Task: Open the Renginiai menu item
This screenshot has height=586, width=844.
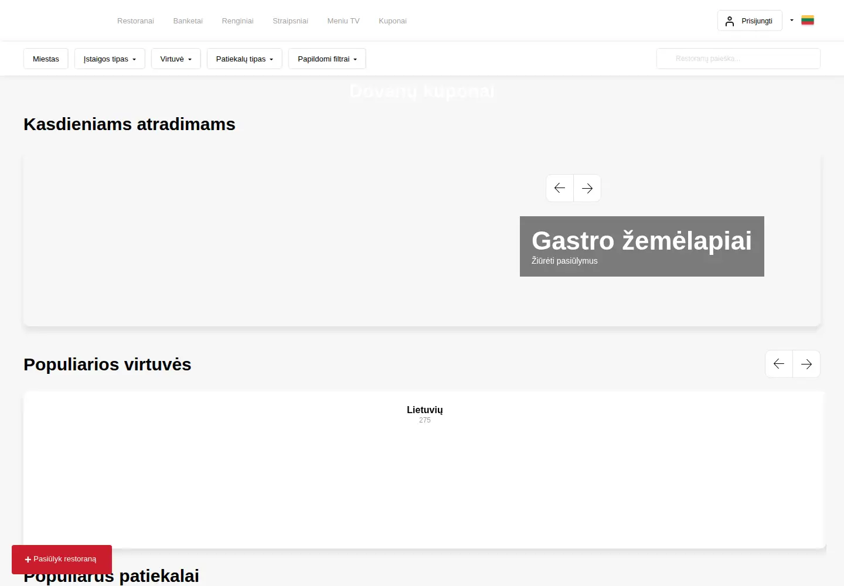Action: click(237, 21)
